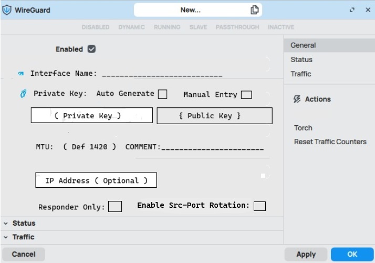Screen dimensions: 375x263
Task: Click the Actions heading text
Action: (318, 99)
